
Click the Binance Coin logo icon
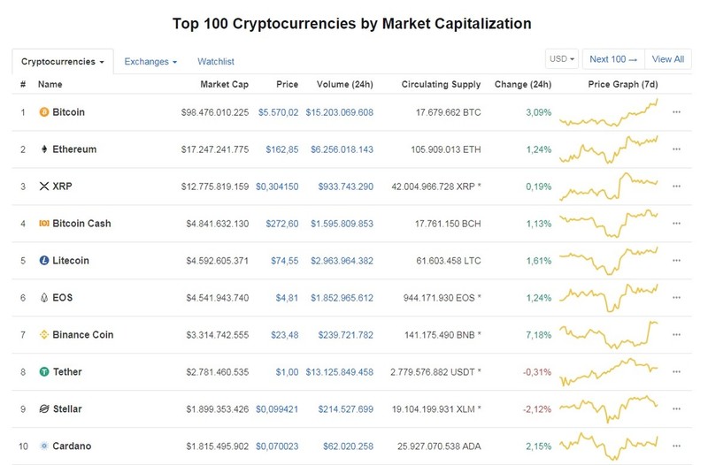pyautogui.click(x=43, y=335)
